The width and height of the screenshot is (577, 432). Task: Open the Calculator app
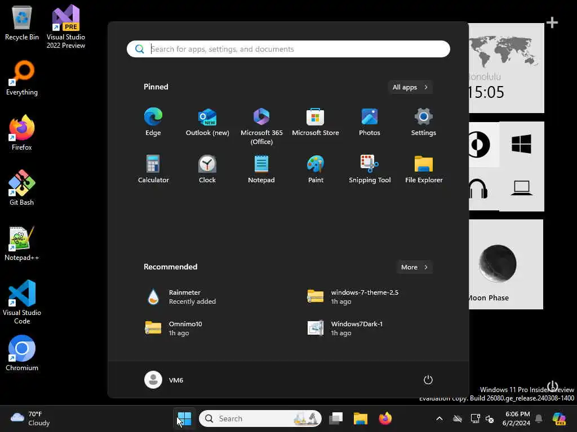pyautogui.click(x=153, y=169)
